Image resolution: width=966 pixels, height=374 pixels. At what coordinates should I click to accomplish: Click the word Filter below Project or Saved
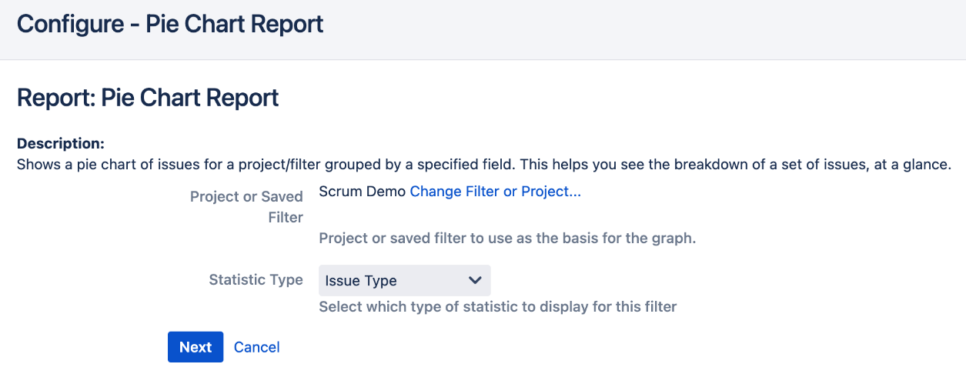(x=286, y=218)
